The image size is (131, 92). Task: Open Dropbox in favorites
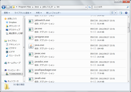tap(11, 22)
